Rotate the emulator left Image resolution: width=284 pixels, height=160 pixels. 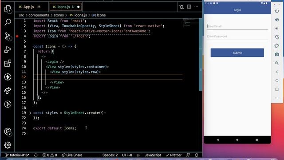tap(277, 37)
